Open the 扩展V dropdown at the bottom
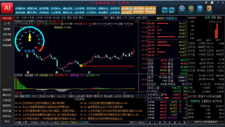The image size is (225, 127). click(x=26, y=123)
